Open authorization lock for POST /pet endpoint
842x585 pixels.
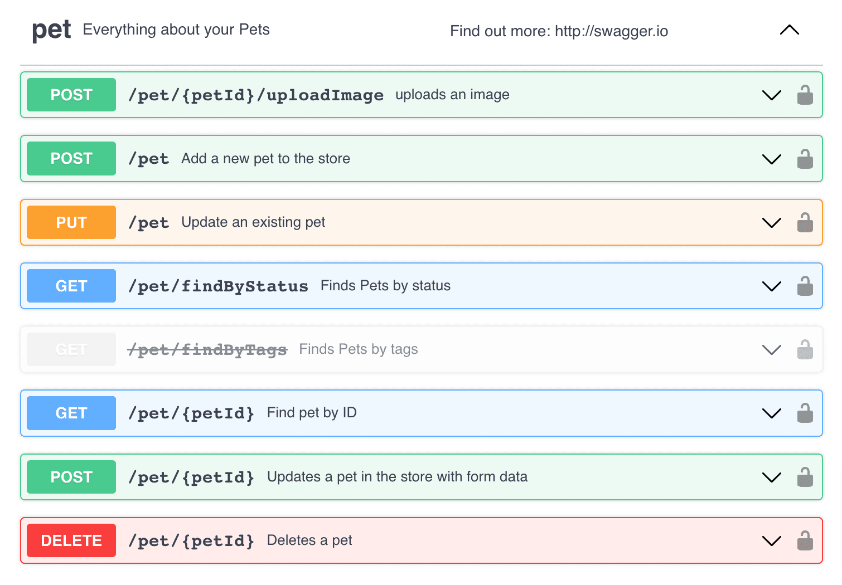point(805,158)
